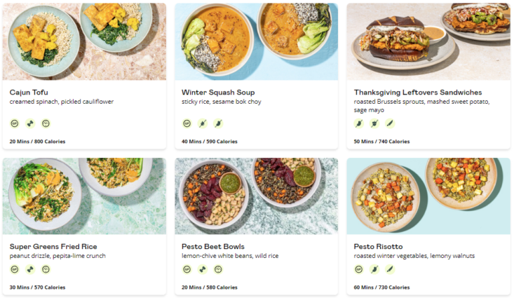
Task: Click the GF icon on Winter Squash Soup
Action: [187, 123]
